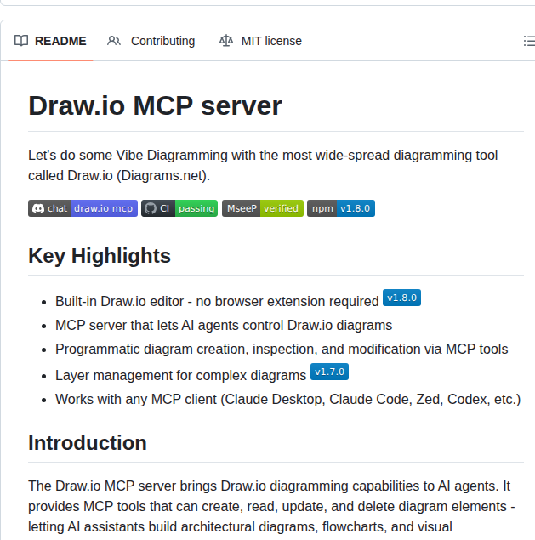Click the CI passing badge
Image resolution: width=535 pixels, height=540 pixels.
[179, 208]
